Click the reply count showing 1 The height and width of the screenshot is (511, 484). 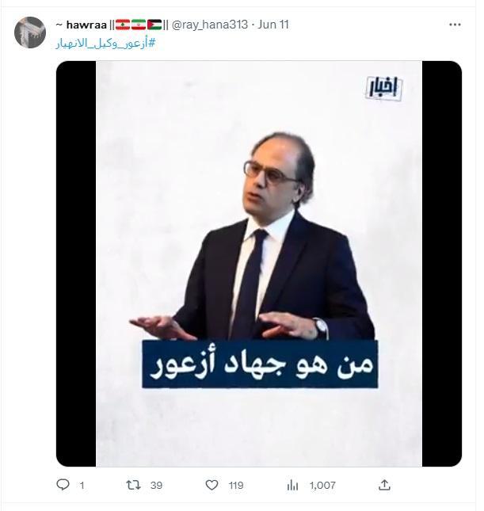pyautogui.click(x=82, y=486)
